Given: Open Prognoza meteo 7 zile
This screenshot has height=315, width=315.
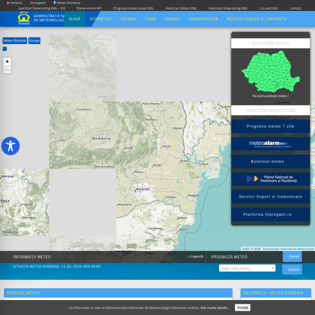Looking at the screenshot, I should point(271,126).
